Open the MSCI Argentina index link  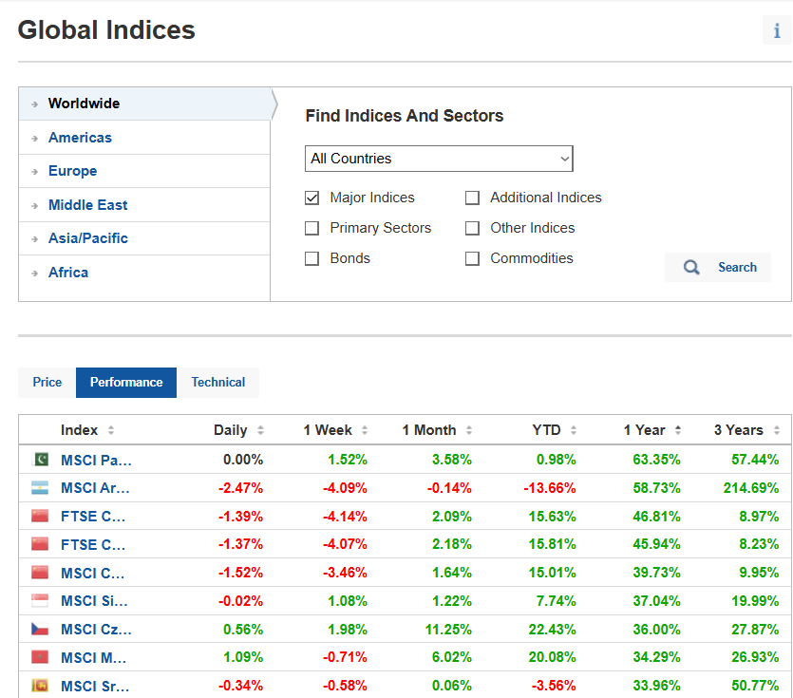(96, 488)
